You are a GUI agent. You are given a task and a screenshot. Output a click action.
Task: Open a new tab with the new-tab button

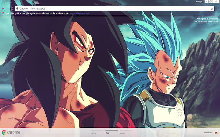coord(36,3)
